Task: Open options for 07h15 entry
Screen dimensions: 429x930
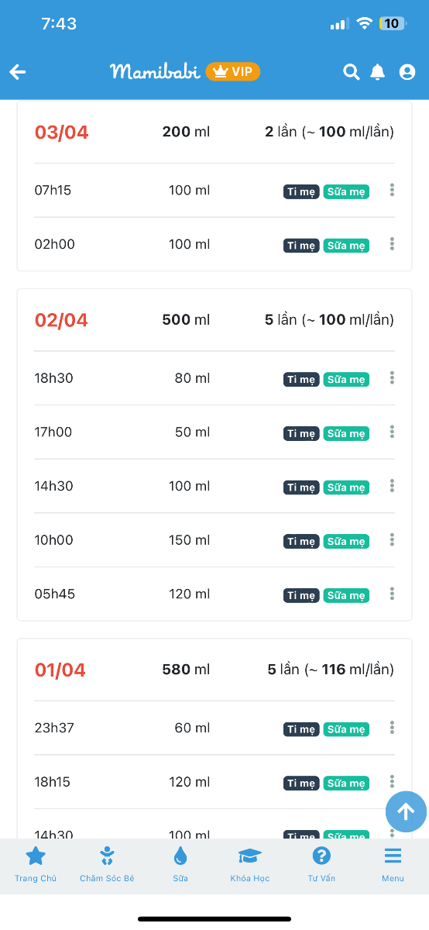Action: (x=392, y=190)
